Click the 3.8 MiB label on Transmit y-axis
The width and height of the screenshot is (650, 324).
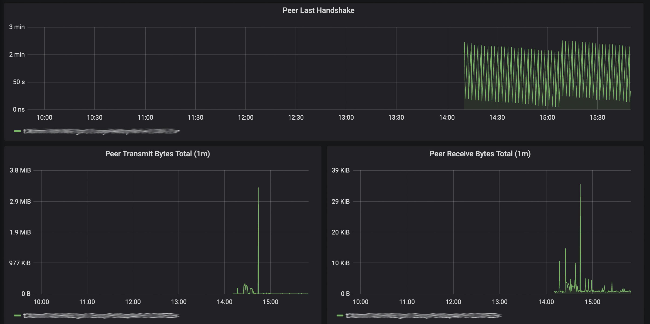point(20,170)
